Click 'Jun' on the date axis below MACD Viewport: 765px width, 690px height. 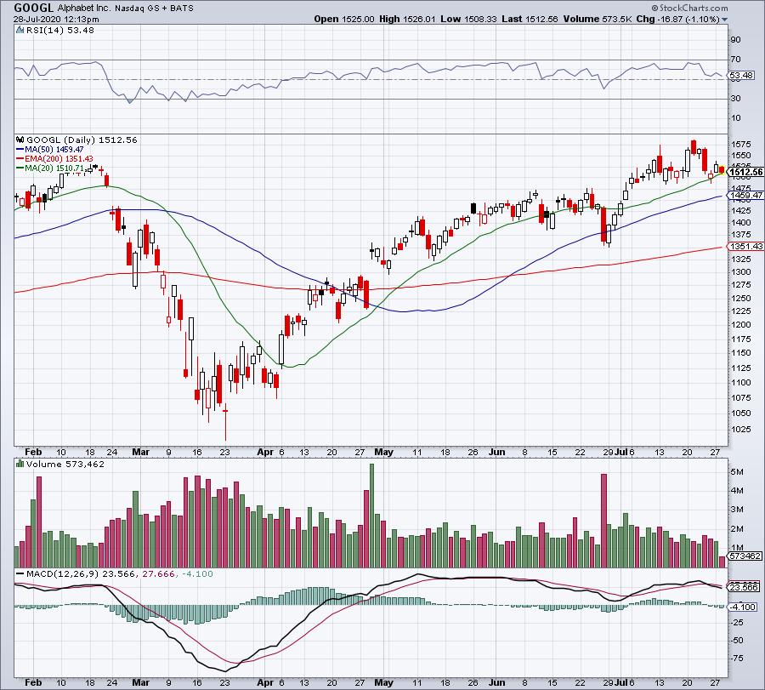496,682
